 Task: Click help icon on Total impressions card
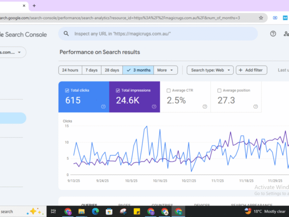pyautogui.click(x=154, y=107)
